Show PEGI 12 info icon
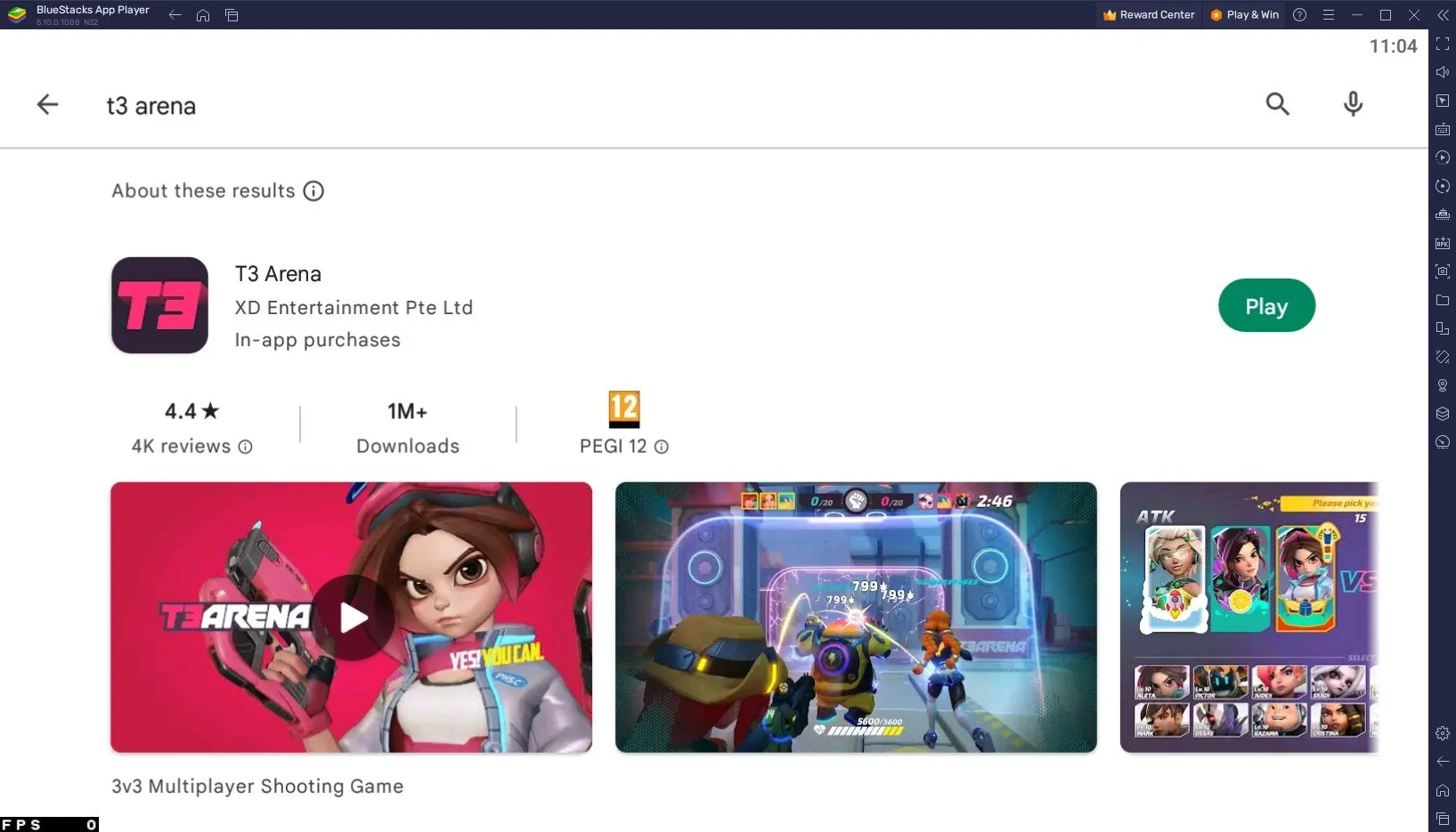 click(x=661, y=447)
